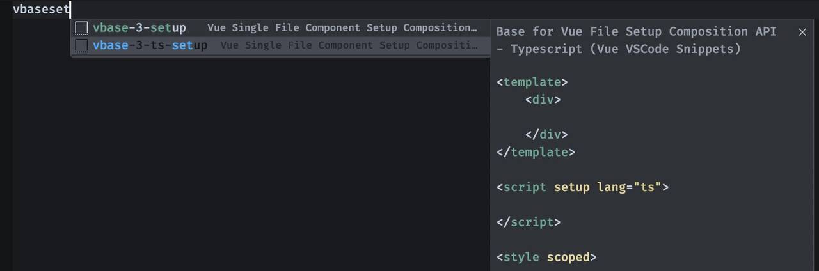Click the closing template tag in preview
This screenshot has height=271, width=819.
tap(536, 152)
